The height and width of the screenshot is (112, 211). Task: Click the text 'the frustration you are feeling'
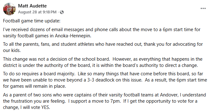34,101
